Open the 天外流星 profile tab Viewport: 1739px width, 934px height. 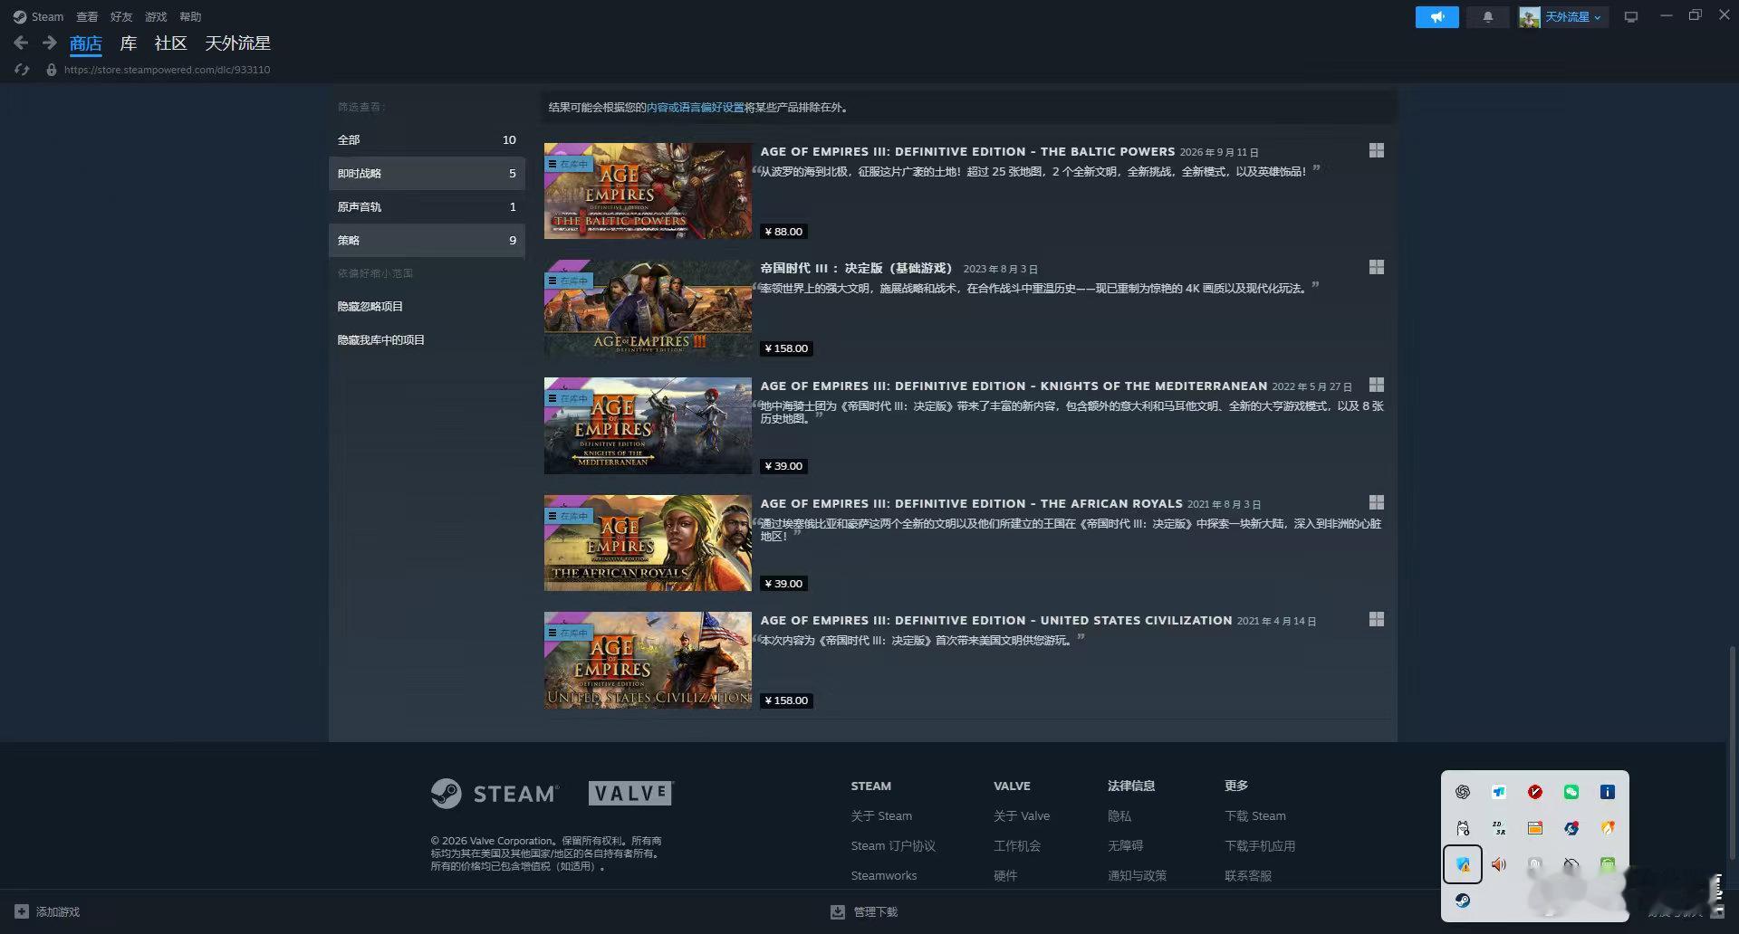237,43
